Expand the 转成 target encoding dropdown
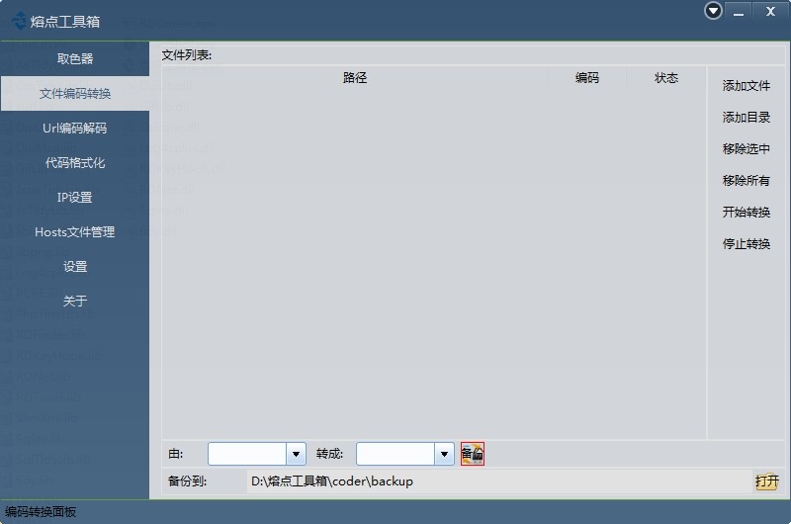The image size is (791, 524). [x=444, y=454]
